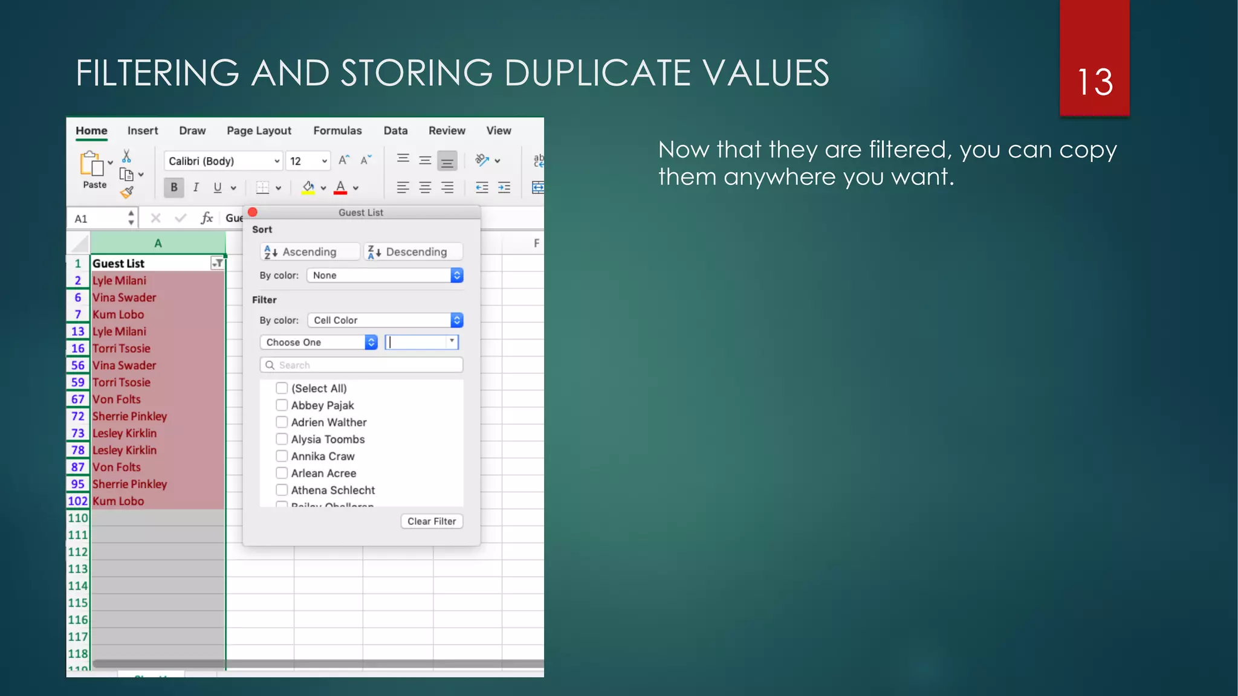Click the filter Search field
Screen dimensions: 1238x696
coord(361,365)
